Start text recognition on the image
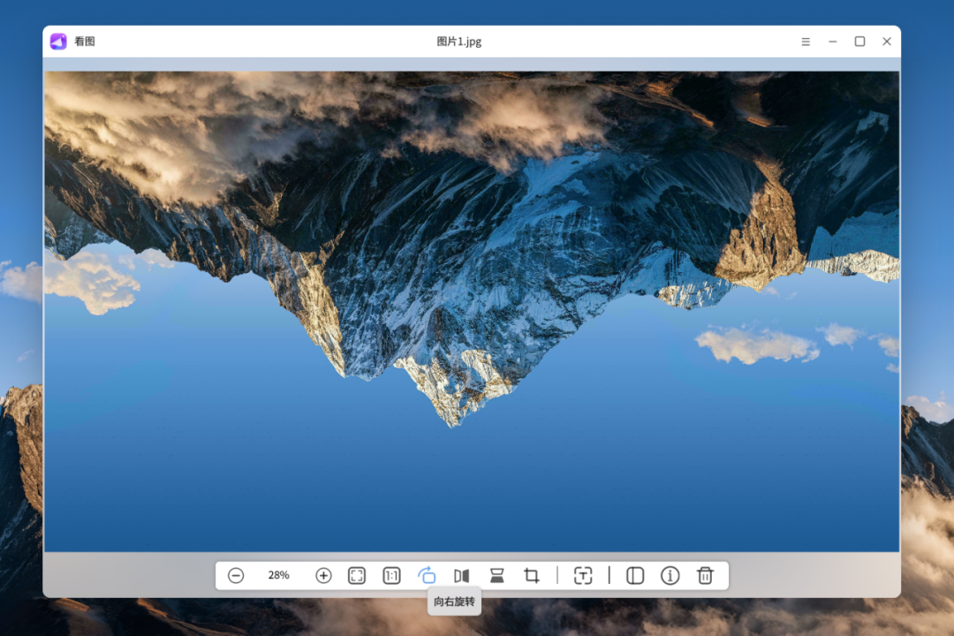The width and height of the screenshot is (954, 636). (x=583, y=575)
